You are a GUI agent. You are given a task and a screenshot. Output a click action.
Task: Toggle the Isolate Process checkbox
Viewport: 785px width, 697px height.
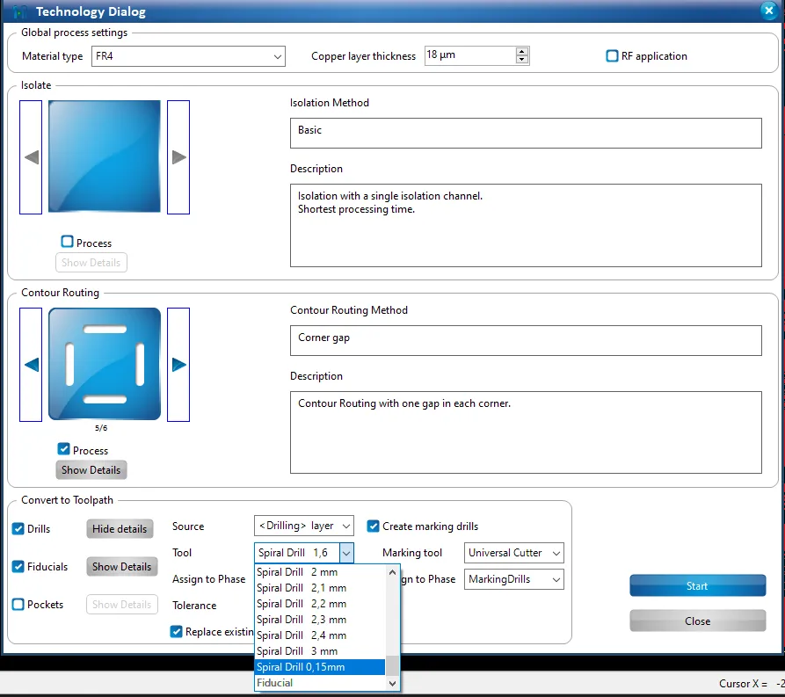67,242
